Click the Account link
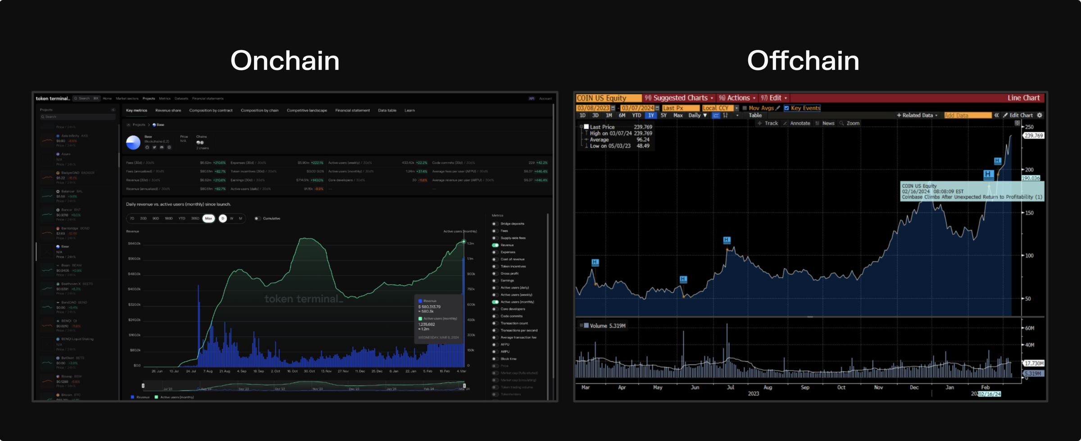Image resolution: width=1081 pixels, height=441 pixels. click(545, 99)
